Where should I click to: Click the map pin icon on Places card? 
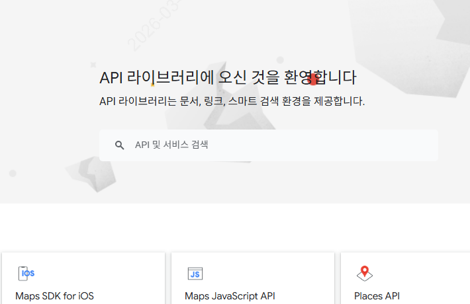365,274
